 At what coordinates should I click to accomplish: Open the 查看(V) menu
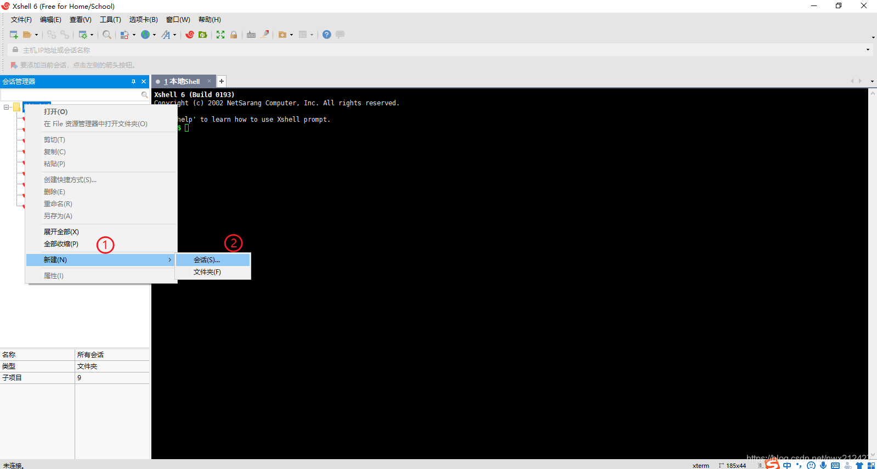(x=81, y=20)
